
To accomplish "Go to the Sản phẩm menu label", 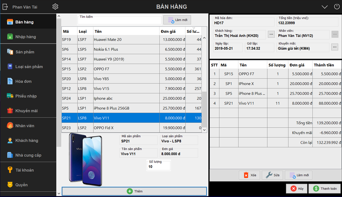I will (25, 52).
